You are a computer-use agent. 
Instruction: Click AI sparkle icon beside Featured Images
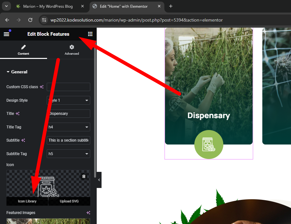pos(88,213)
